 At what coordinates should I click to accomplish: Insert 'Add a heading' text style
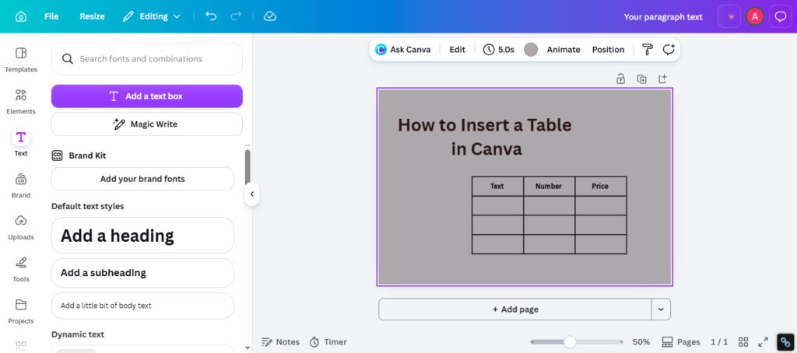coord(142,236)
